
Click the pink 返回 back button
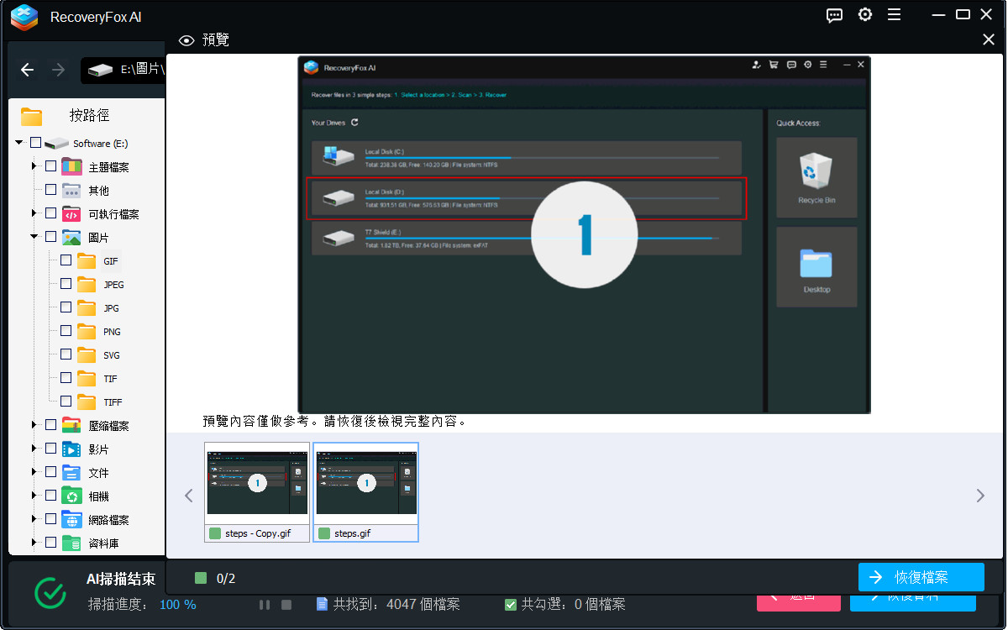pos(799,602)
